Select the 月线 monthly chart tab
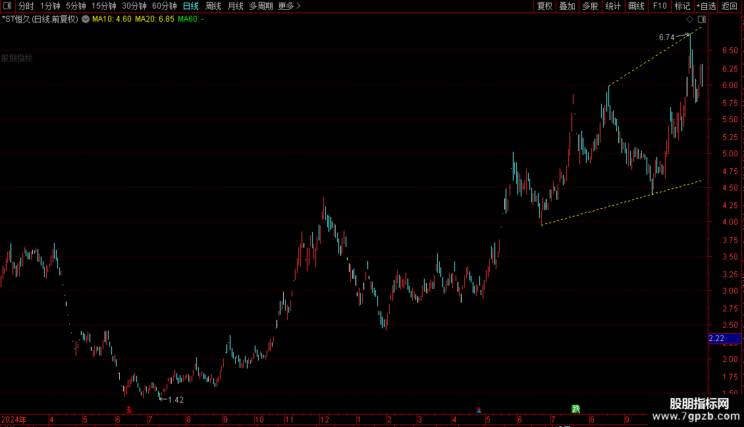The height and width of the screenshot is (427, 744). (x=235, y=6)
